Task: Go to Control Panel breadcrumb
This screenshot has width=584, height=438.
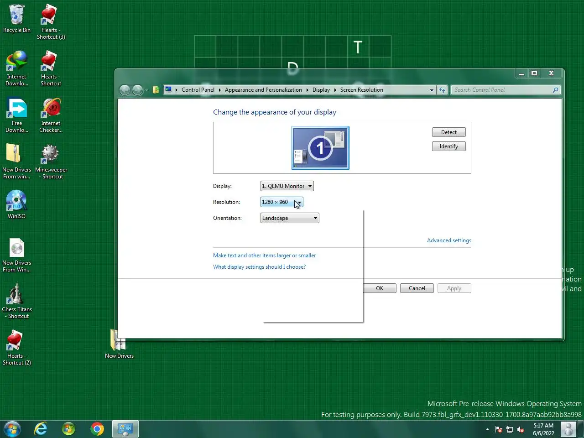Action: [x=198, y=90]
